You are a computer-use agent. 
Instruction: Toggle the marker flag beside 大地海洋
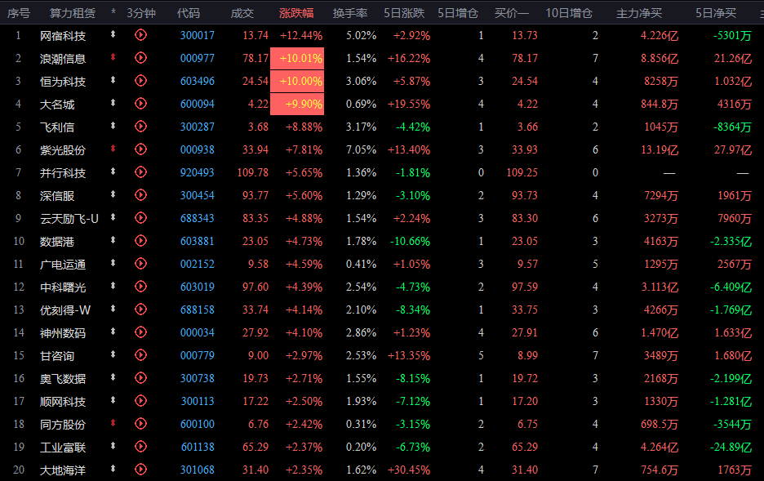113,469
